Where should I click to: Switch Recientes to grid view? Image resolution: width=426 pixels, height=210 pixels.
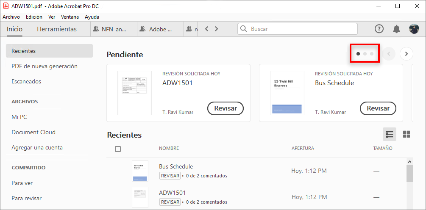(406, 134)
